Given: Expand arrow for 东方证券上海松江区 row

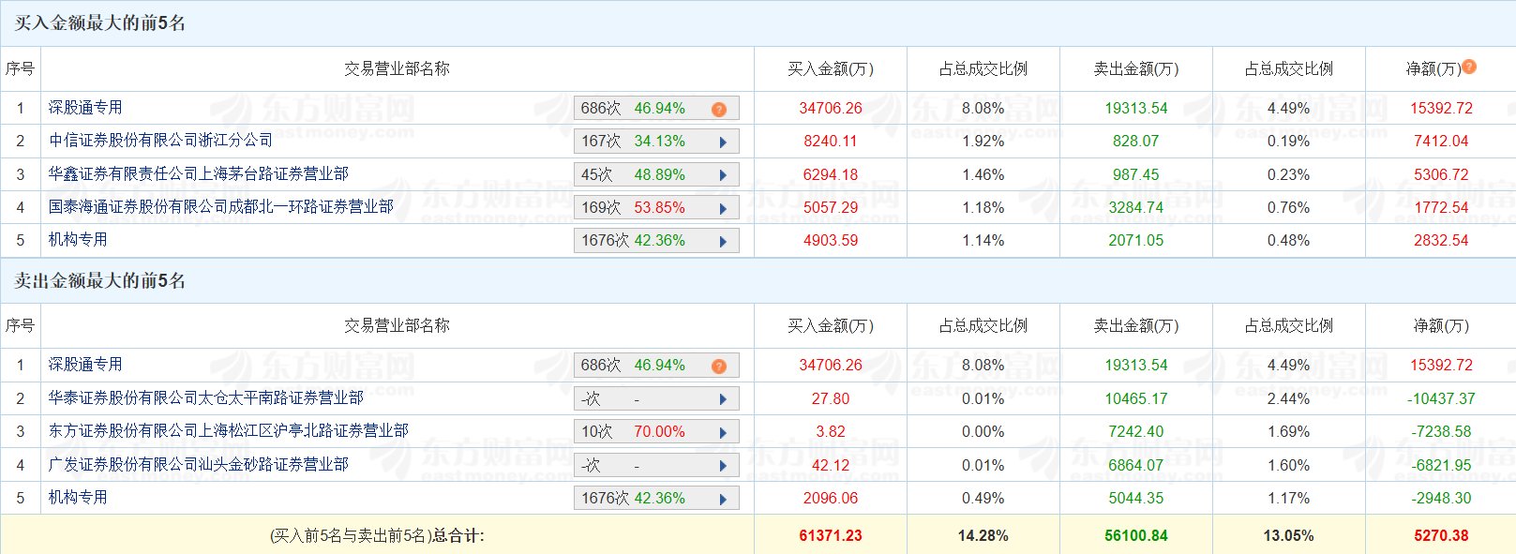Looking at the screenshot, I should [723, 432].
